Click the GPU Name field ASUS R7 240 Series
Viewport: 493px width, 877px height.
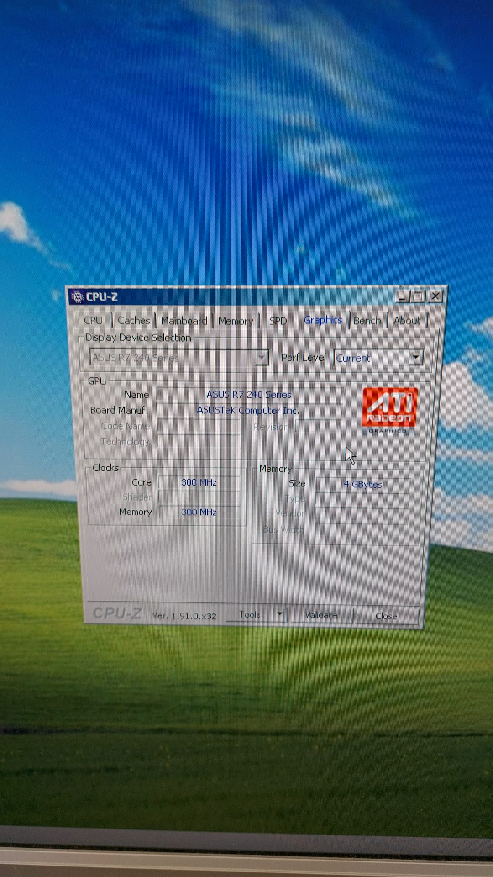click(249, 394)
